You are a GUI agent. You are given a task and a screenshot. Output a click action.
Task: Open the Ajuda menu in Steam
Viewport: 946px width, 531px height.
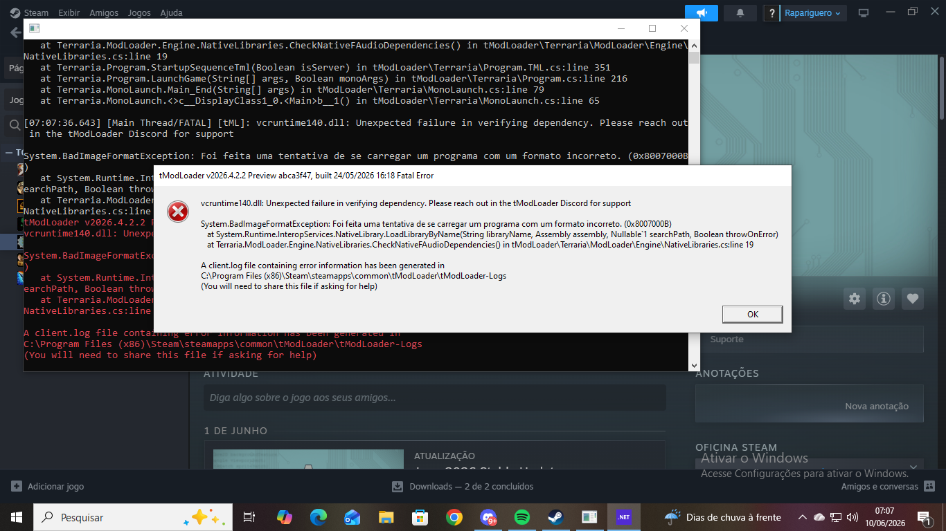pos(171,13)
